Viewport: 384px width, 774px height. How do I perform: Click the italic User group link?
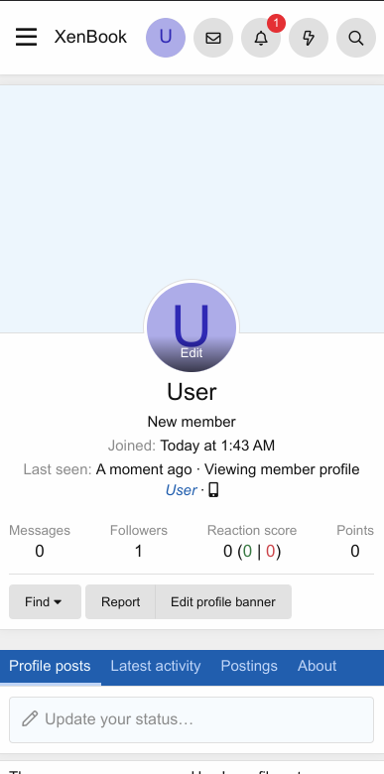point(182,490)
